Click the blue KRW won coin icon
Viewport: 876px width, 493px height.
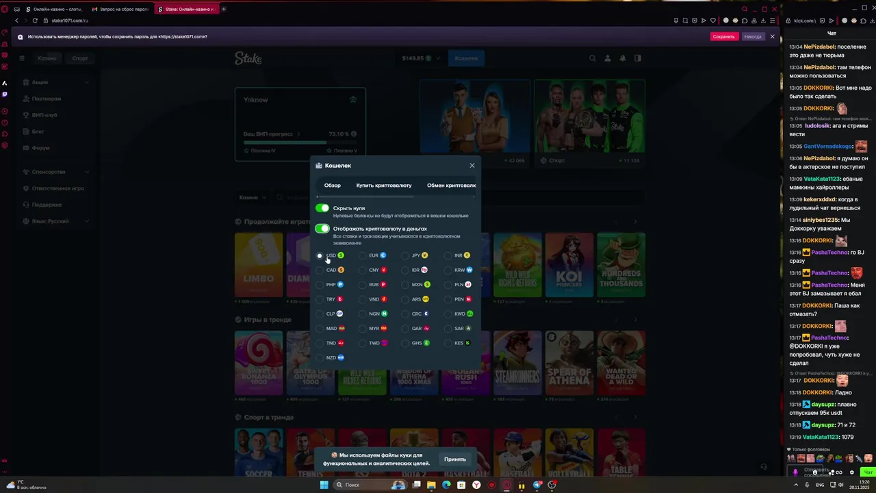[x=469, y=270]
